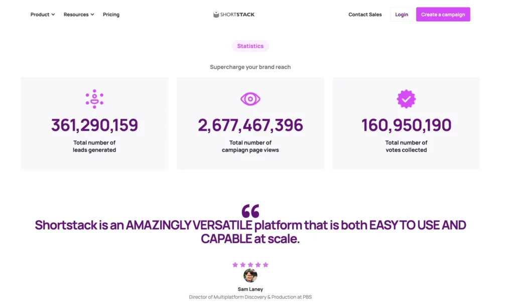
Task: Click the Statistics pill label
Action: 250,46
